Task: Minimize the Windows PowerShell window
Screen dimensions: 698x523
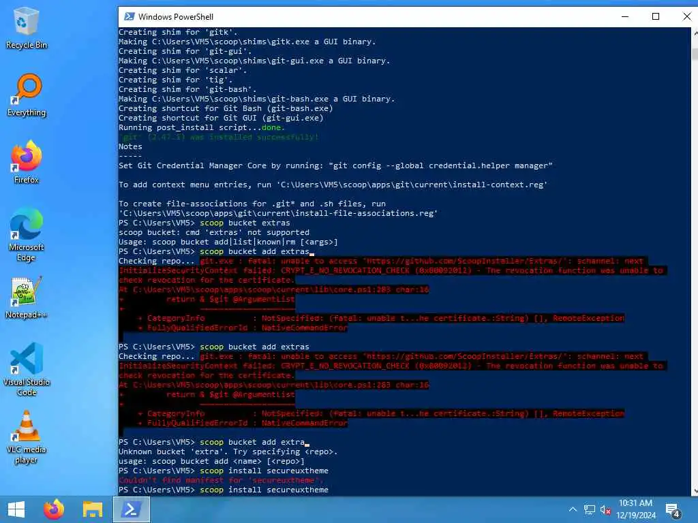Action: 625,16
